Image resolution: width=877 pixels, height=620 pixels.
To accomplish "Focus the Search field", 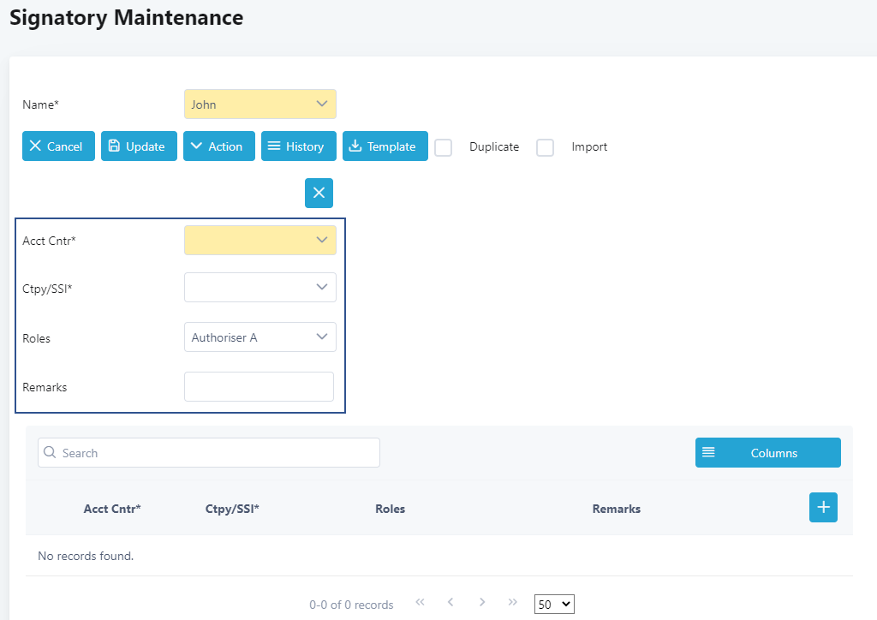I will click(x=209, y=453).
